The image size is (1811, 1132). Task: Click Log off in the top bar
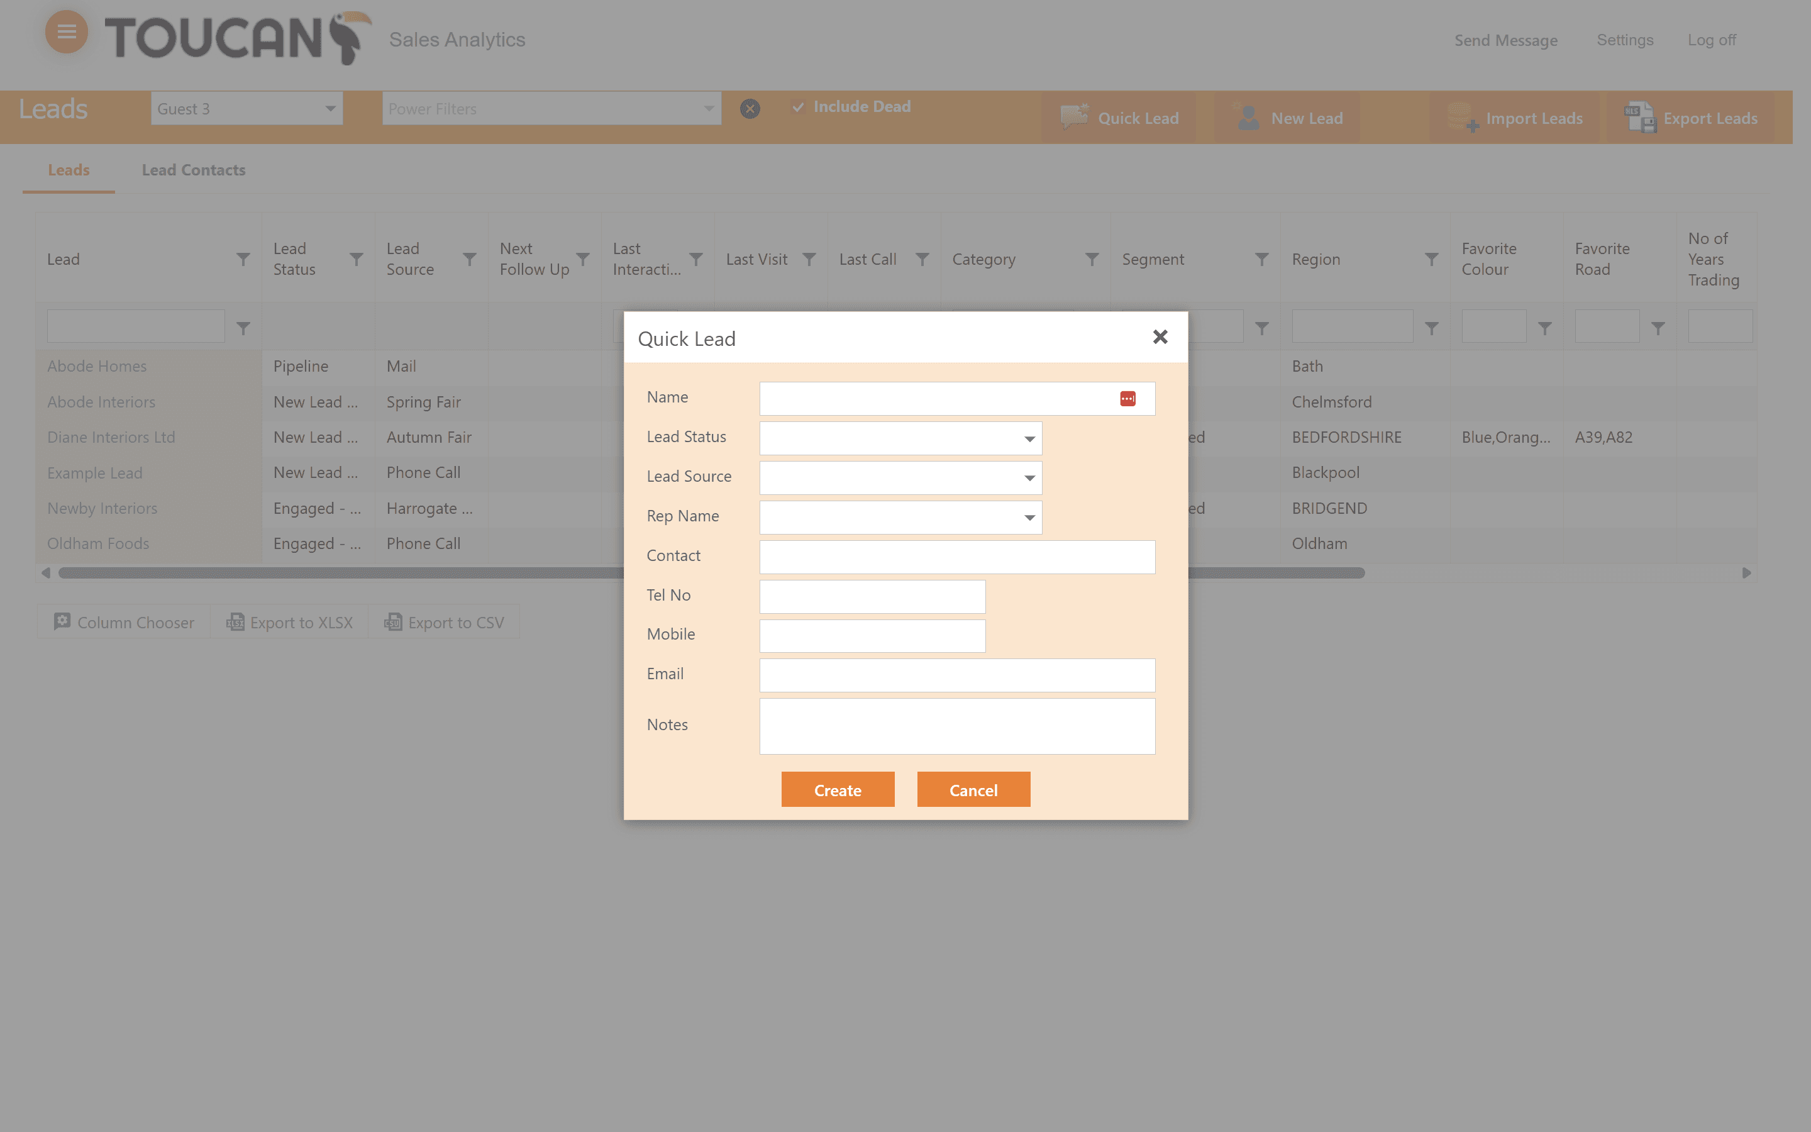(1712, 40)
